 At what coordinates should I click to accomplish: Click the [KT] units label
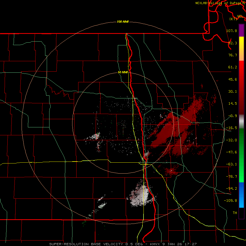point(233,19)
